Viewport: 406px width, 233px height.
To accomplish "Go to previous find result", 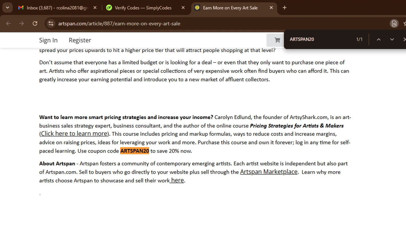I will point(379,39).
